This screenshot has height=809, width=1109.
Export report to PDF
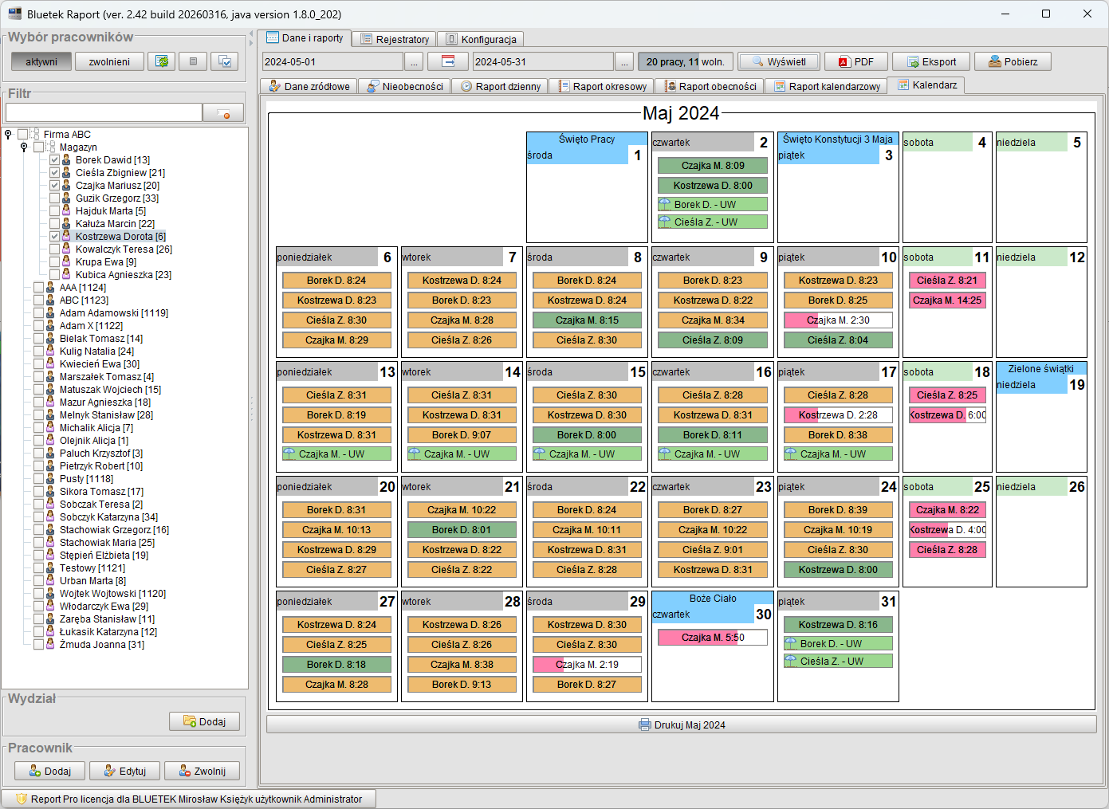pos(855,61)
